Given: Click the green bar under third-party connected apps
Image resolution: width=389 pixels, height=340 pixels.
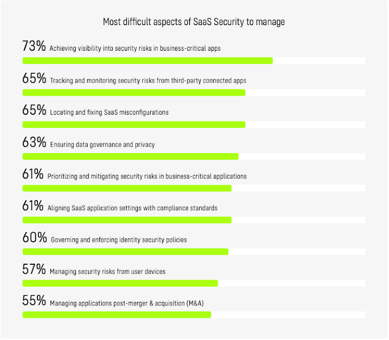Looking at the screenshot, I should (134, 92).
